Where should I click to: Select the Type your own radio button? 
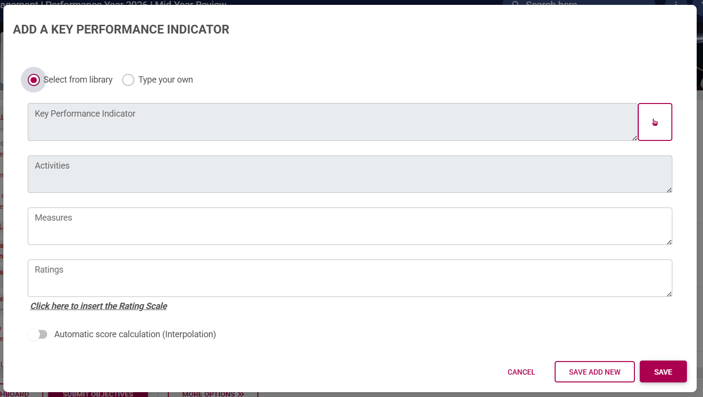pos(128,80)
